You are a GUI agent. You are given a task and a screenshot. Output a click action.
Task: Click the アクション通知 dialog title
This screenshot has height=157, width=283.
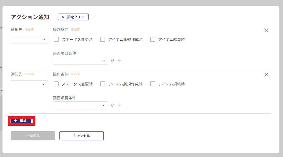(30, 17)
